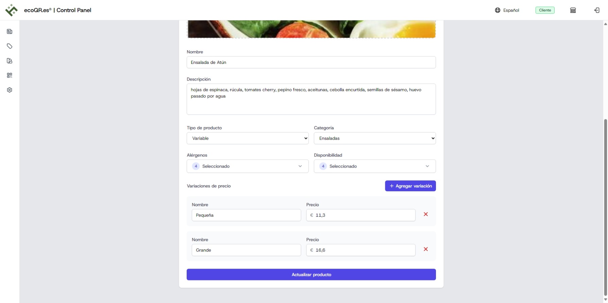The height and width of the screenshot is (303, 608).
Task: Open the Categoría dropdown showing Ensaladas
Action: pyautogui.click(x=375, y=138)
